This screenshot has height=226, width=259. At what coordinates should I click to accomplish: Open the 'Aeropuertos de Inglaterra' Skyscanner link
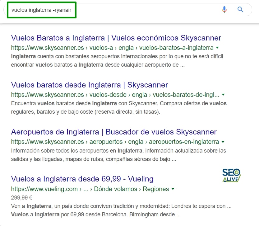114,132
